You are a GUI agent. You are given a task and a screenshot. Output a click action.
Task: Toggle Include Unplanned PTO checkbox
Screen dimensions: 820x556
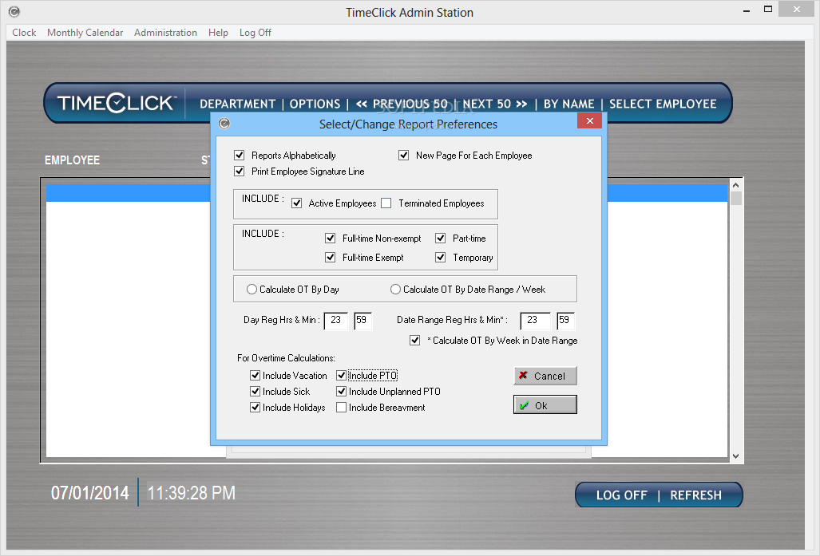click(x=342, y=392)
